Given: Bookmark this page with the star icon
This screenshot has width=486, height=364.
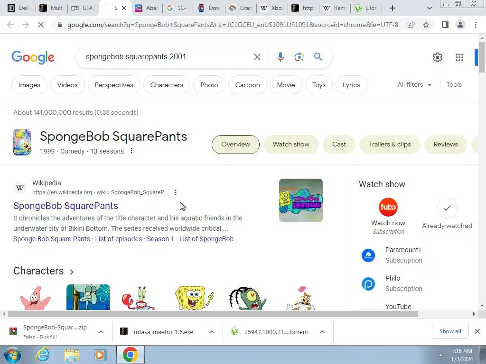Looking at the screenshot, I should click(x=426, y=25).
